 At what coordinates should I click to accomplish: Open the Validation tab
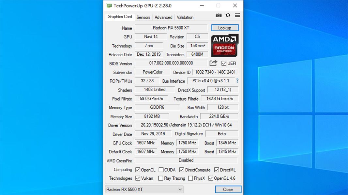point(185,17)
